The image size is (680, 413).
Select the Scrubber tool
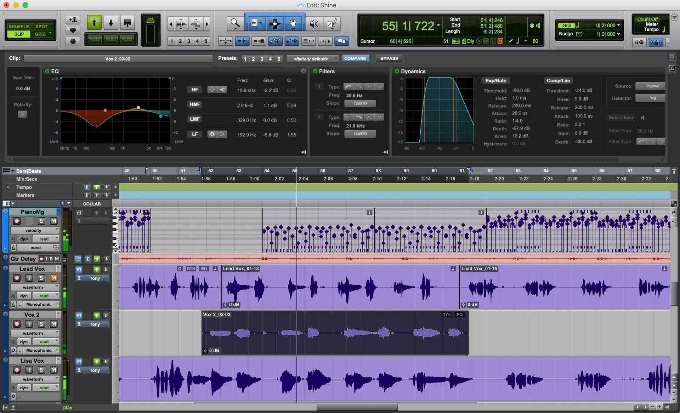(314, 23)
